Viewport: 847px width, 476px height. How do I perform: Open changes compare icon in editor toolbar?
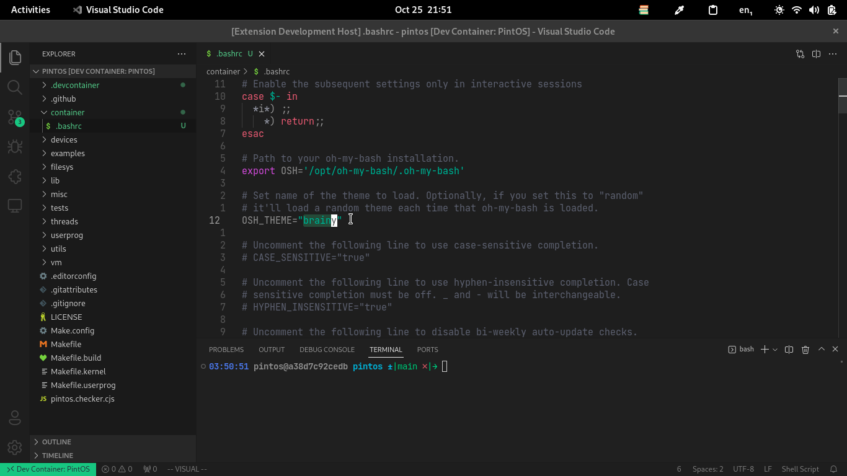(x=800, y=54)
